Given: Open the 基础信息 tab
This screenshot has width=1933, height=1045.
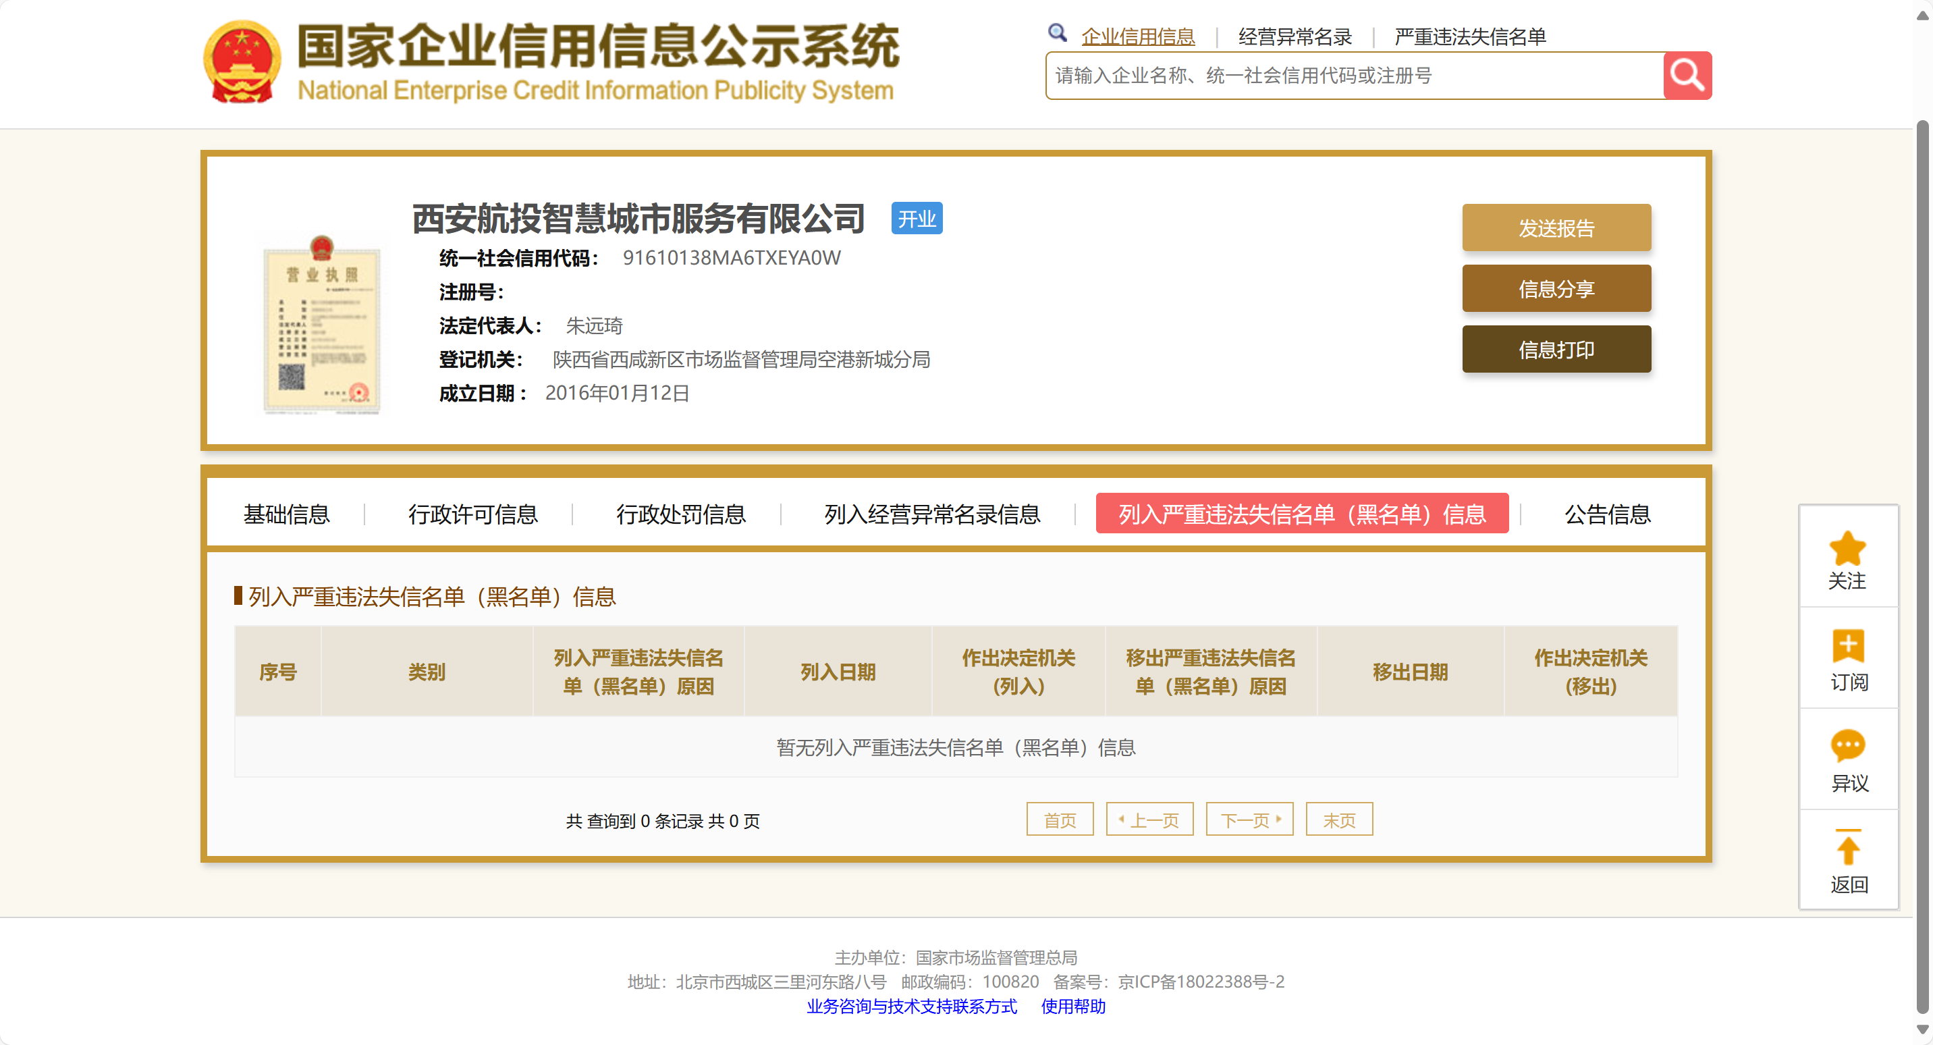Looking at the screenshot, I should click(286, 514).
